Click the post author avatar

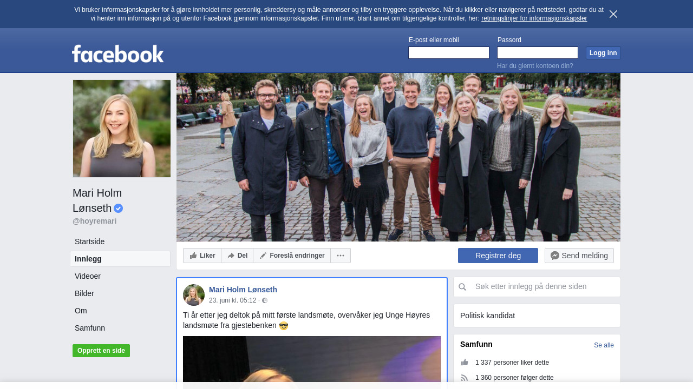pyautogui.click(x=194, y=295)
